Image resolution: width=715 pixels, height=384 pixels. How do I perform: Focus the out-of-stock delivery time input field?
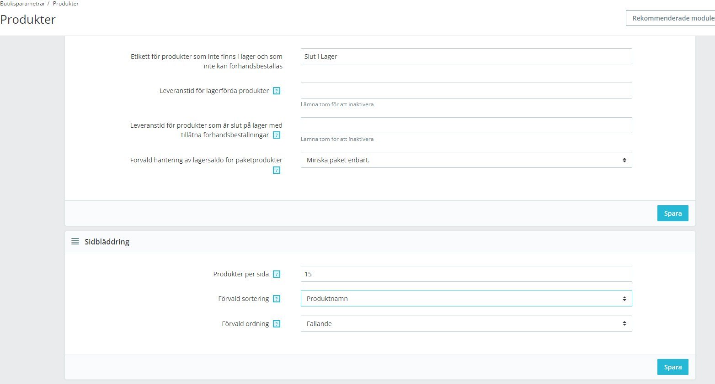[466, 125]
